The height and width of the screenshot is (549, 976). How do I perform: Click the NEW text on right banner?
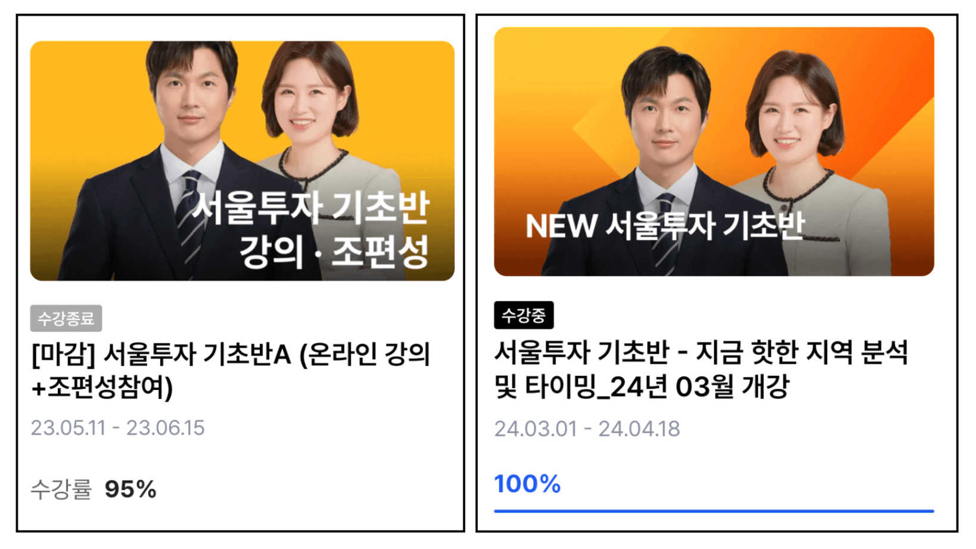(x=561, y=226)
